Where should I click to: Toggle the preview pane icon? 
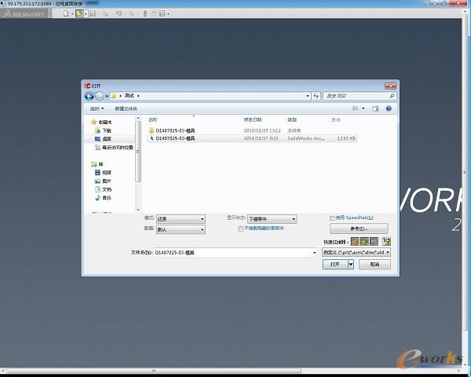(376, 108)
